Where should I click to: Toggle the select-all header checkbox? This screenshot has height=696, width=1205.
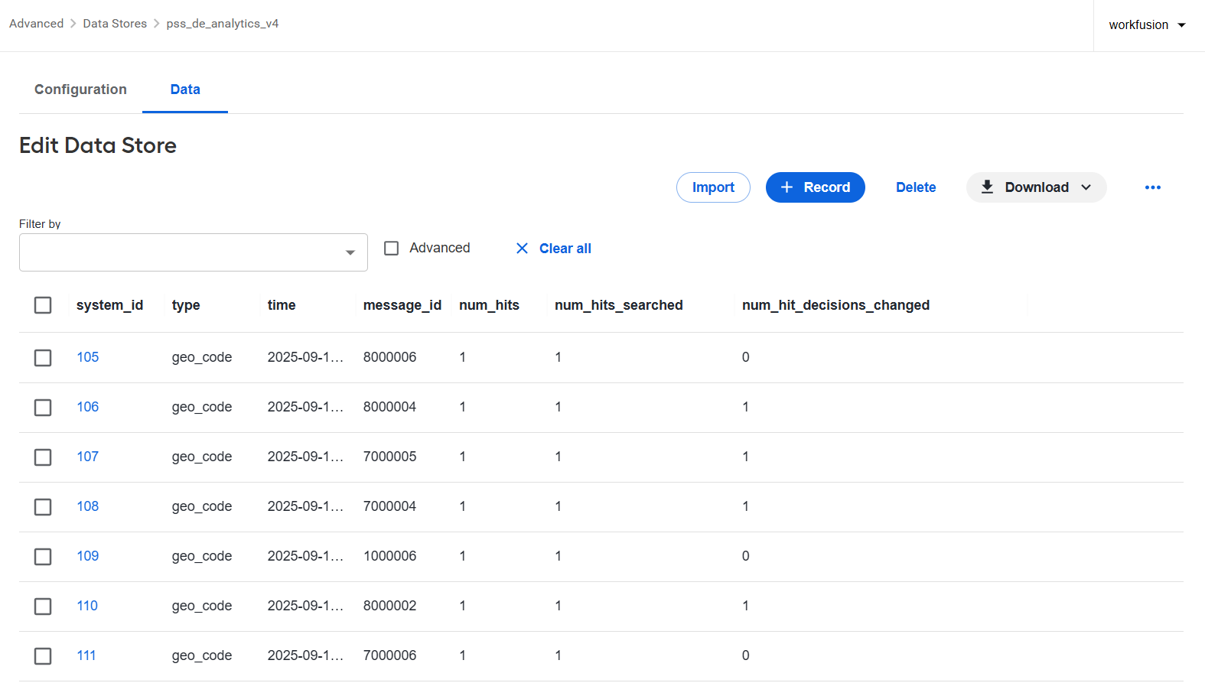[43, 305]
